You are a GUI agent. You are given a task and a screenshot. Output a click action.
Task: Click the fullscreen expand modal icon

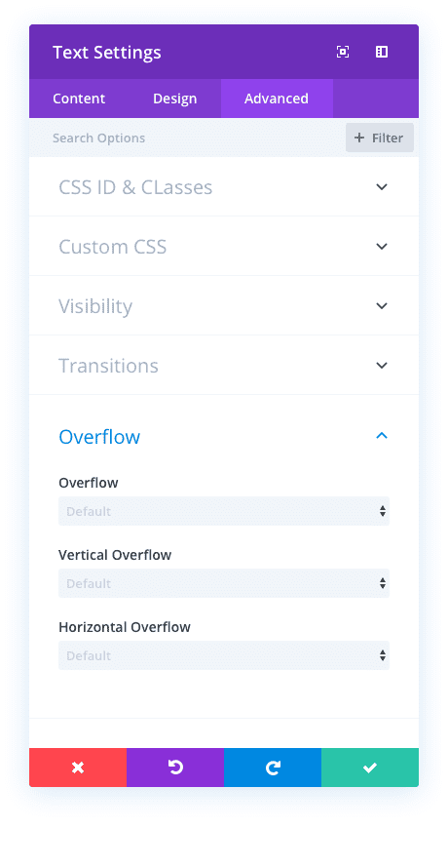click(343, 52)
